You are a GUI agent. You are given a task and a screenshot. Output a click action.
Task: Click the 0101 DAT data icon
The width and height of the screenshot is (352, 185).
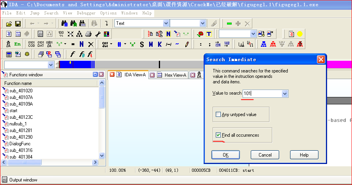point(40,44)
